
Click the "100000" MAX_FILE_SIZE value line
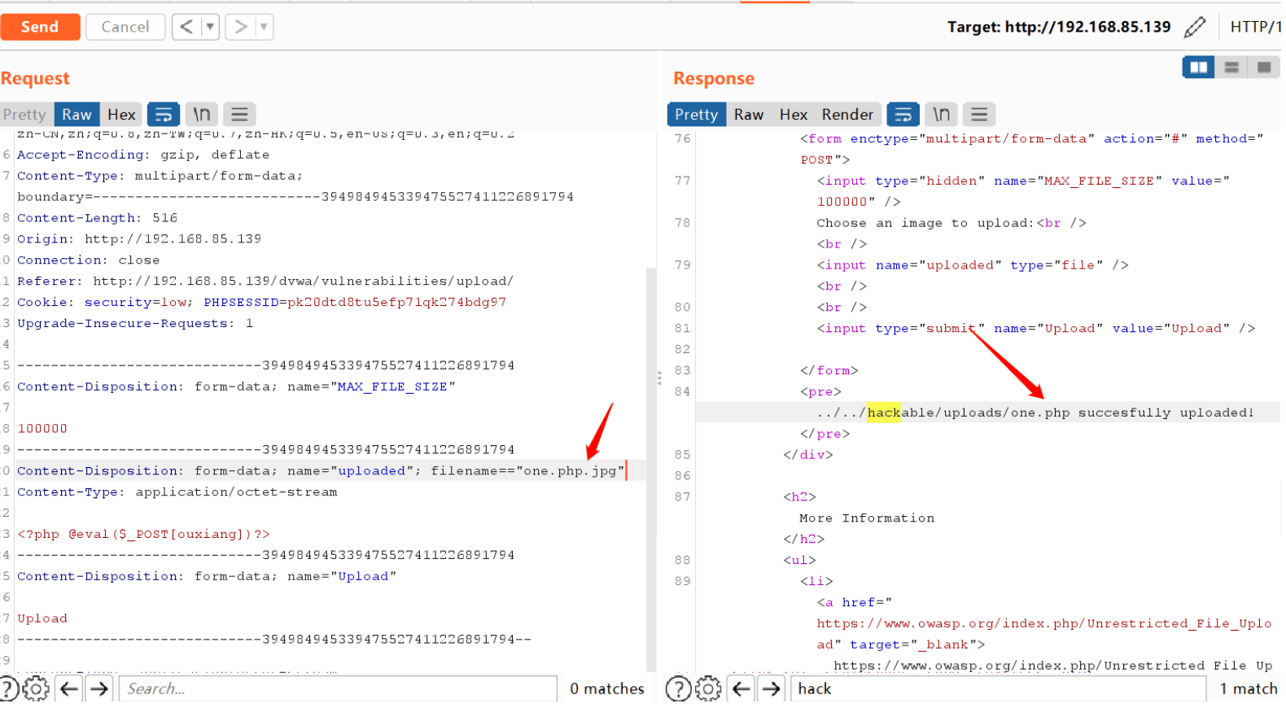coord(42,429)
